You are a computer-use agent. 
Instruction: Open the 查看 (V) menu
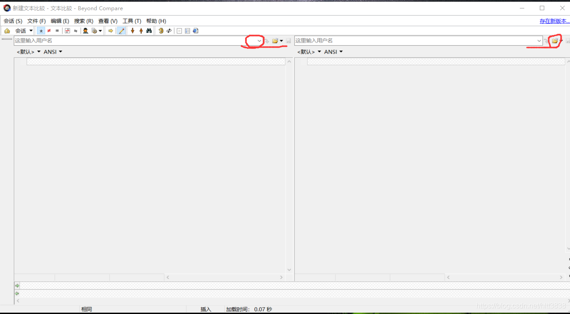pos(108,21)
